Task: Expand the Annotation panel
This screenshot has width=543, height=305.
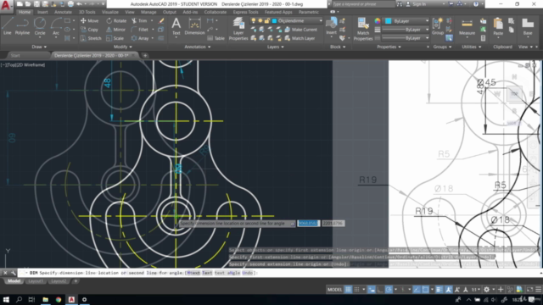Action: [198, 47]
